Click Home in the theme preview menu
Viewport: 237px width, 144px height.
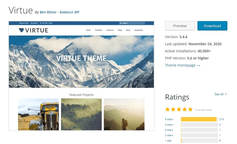[x=88, y=30]
